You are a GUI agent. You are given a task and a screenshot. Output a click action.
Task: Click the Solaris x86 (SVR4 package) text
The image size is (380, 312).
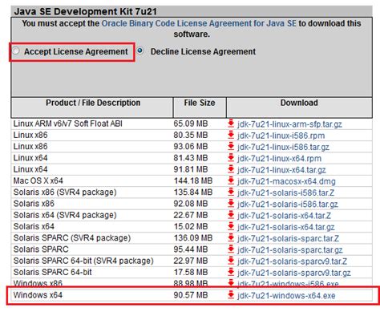[x=65, y=192]
